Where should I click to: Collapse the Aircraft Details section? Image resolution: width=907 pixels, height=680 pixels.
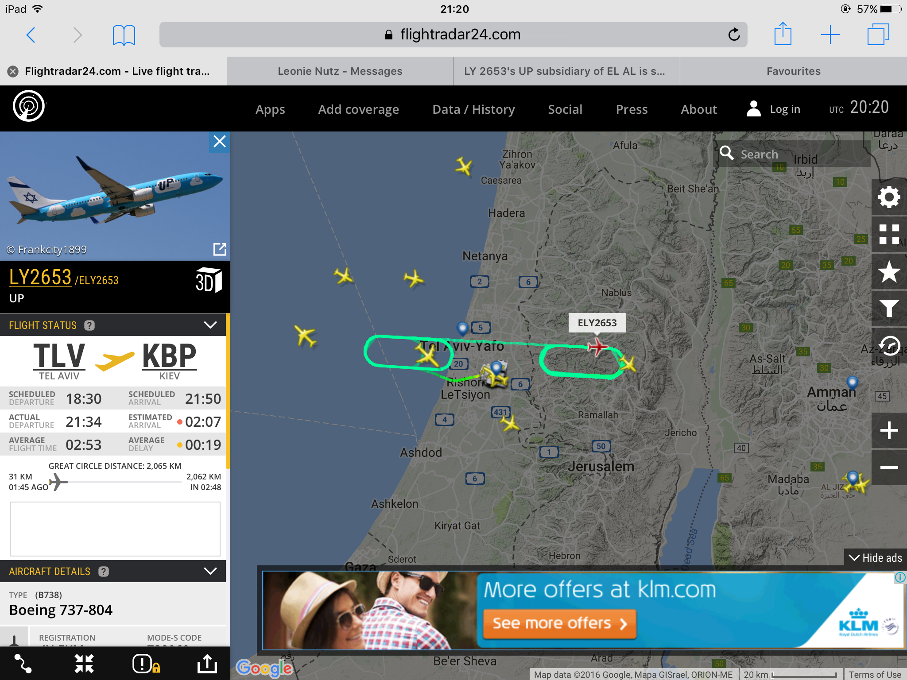click(x=210, y=571)
